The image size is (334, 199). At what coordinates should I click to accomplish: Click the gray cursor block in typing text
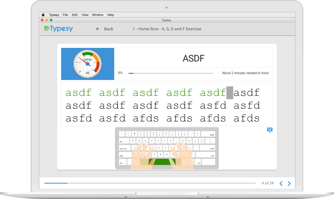click(230, 93)
